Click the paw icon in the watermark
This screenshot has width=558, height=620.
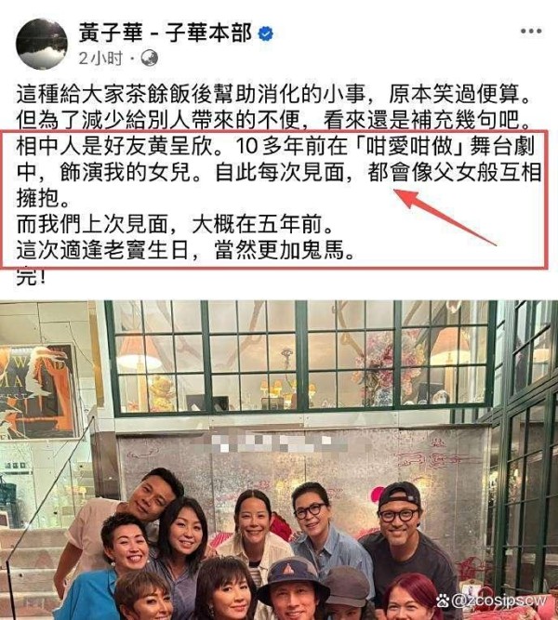pyautogui.click(x=443, y=601)
